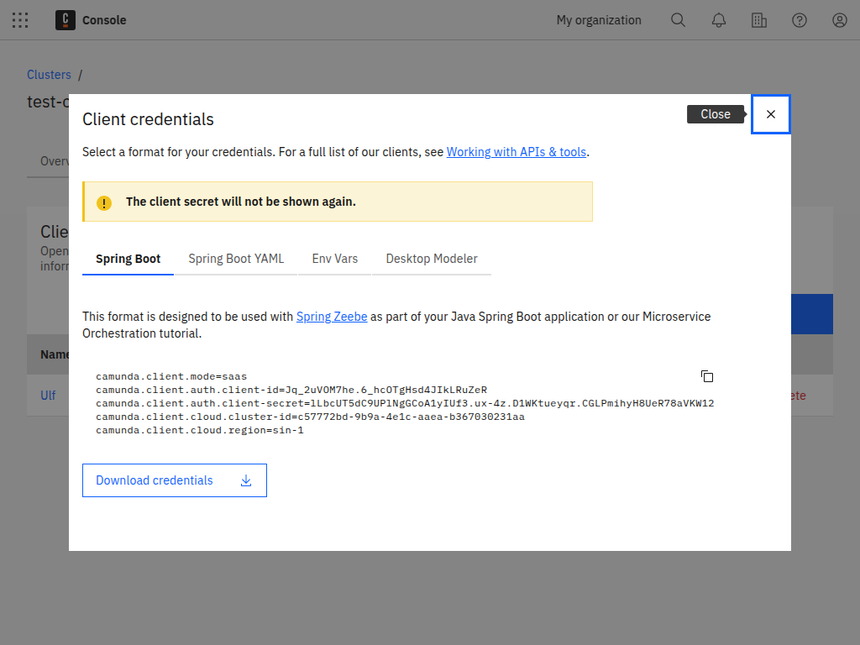Click the yellow warning icon in banner
Image resolution: width=860 pixels, height=645 pixels.
103,202
